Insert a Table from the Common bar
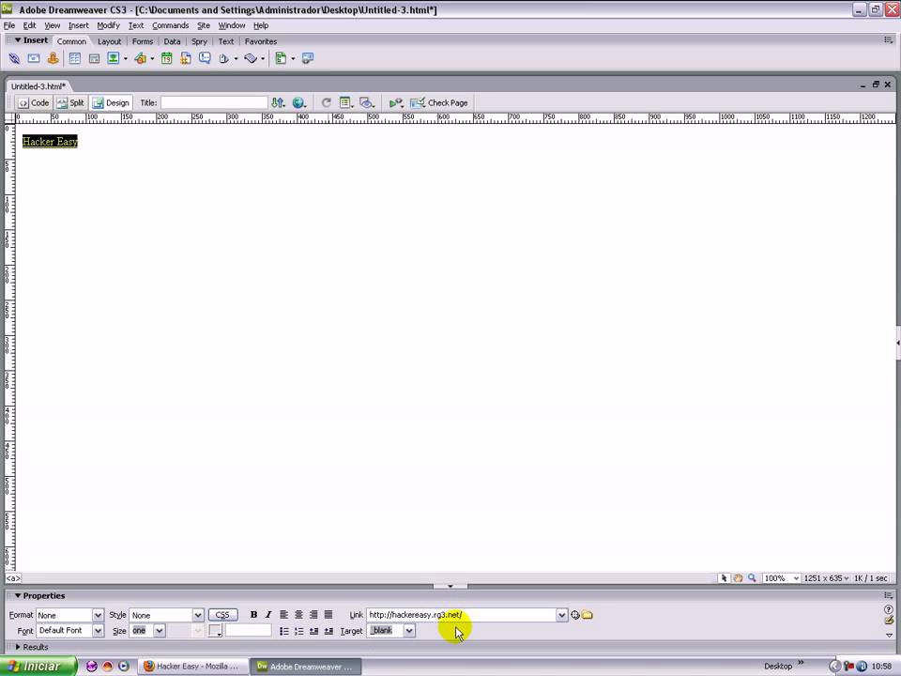This screenshot has height=676, width=901. coord(75,58)
